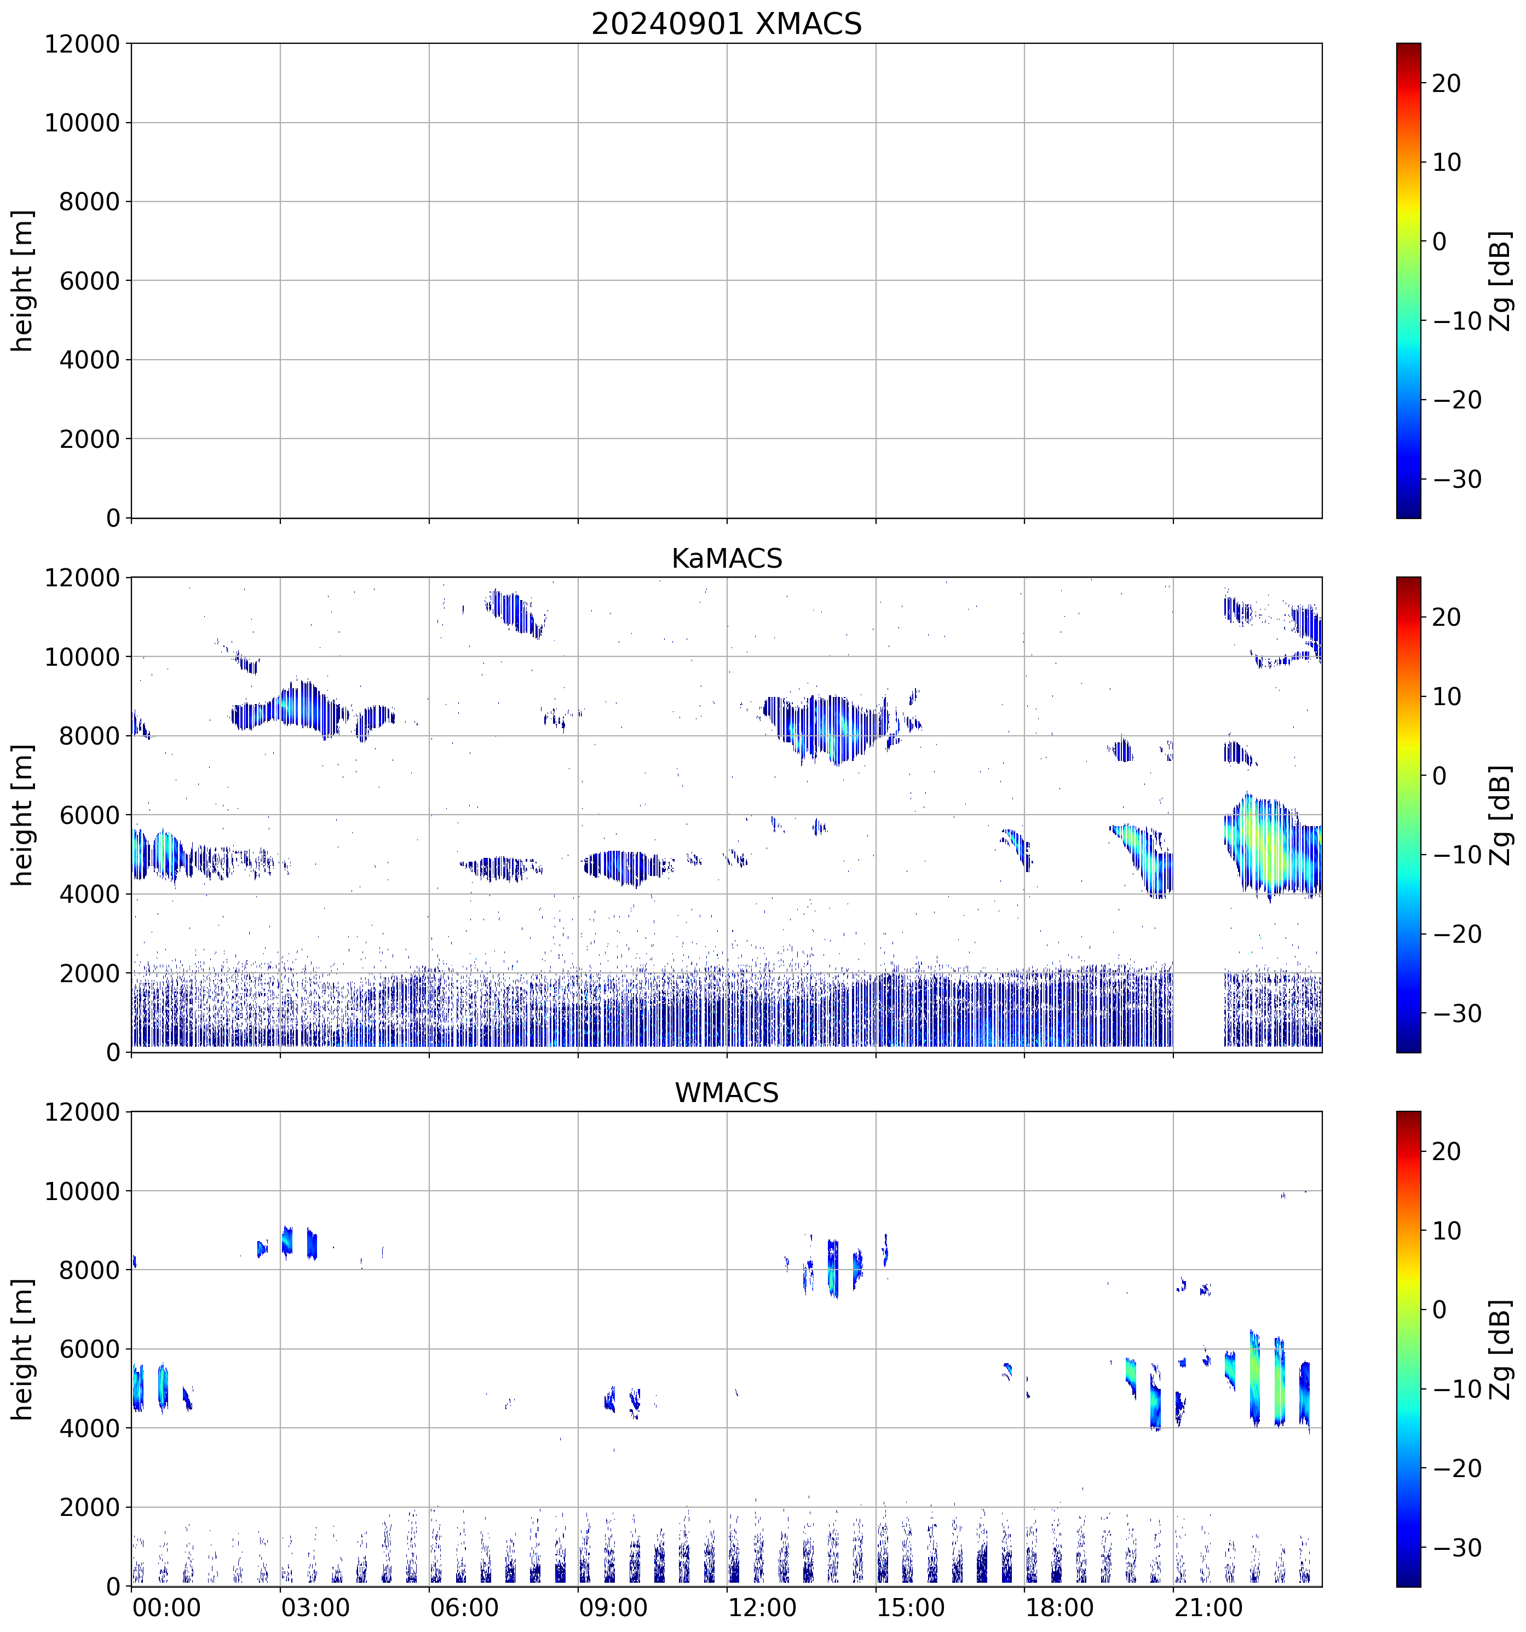Click the empty XMACS plot area

(725, 280)
